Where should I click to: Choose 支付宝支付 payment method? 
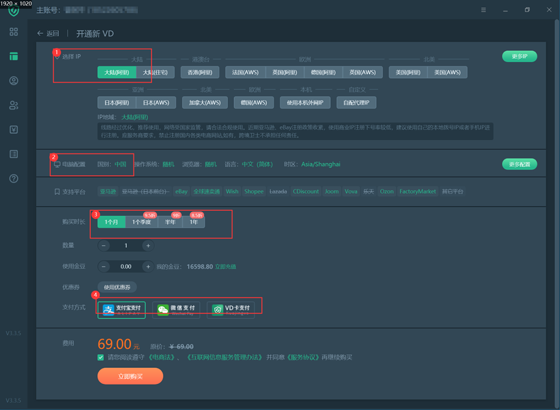point(121,310)
